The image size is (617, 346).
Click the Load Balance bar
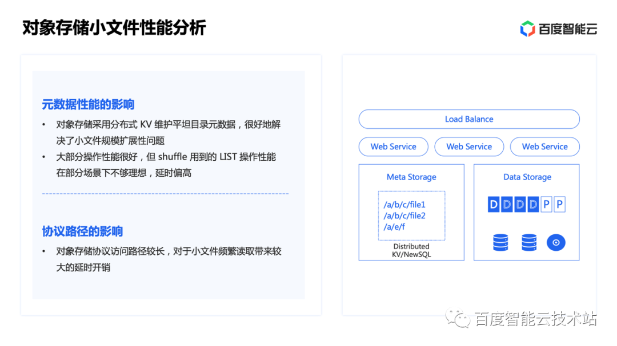[469, 119]
